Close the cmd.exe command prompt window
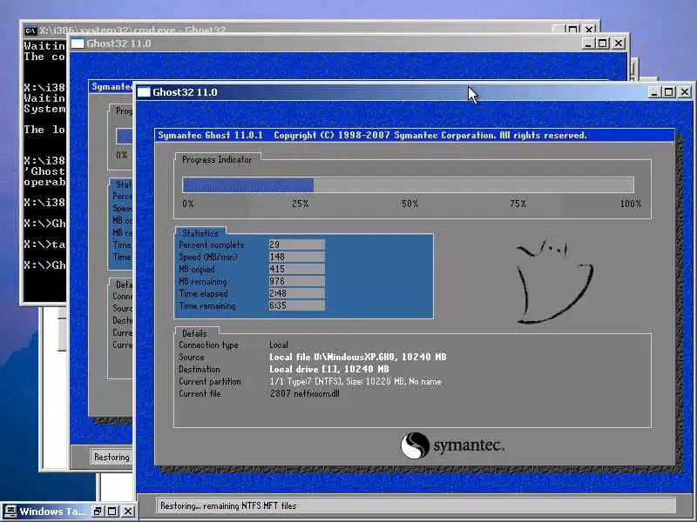Image resolution: width=697 pixels, height=522 pixels. (589, 30)
